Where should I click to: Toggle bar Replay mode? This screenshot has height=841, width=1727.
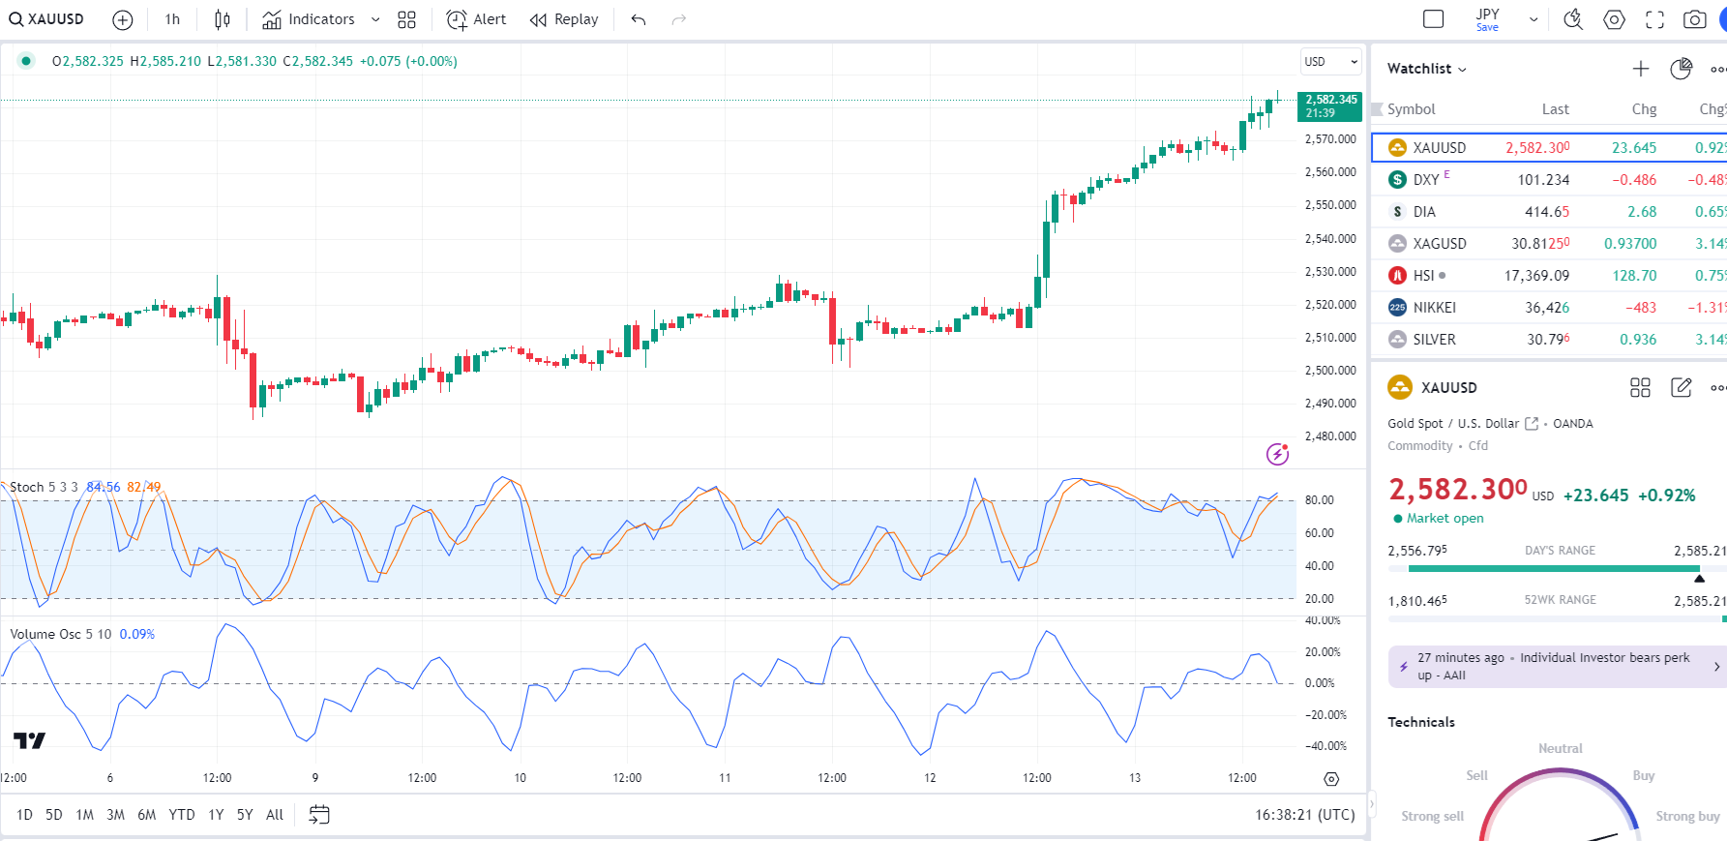564,19
